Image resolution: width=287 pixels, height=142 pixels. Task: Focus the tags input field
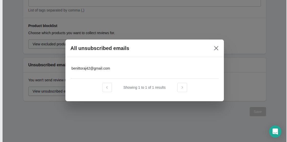click(x=144, y=3)
